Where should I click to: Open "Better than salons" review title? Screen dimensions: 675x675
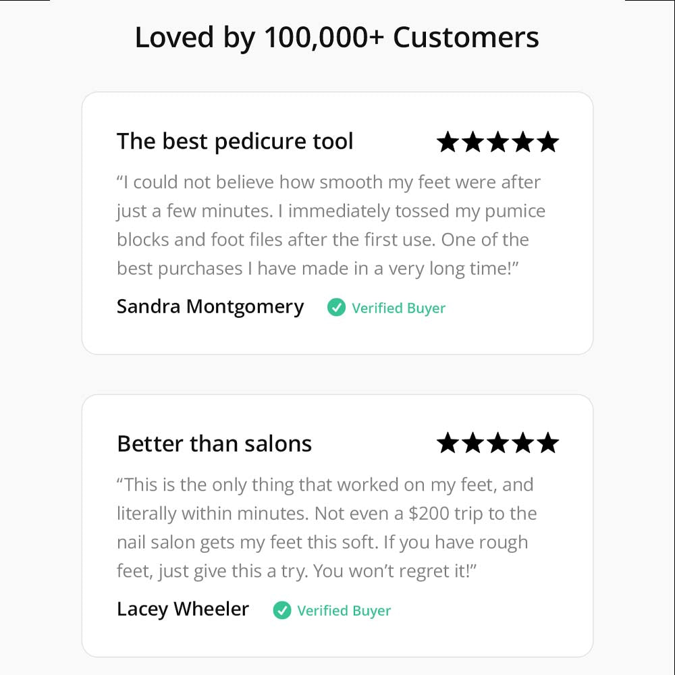(214, 444)
